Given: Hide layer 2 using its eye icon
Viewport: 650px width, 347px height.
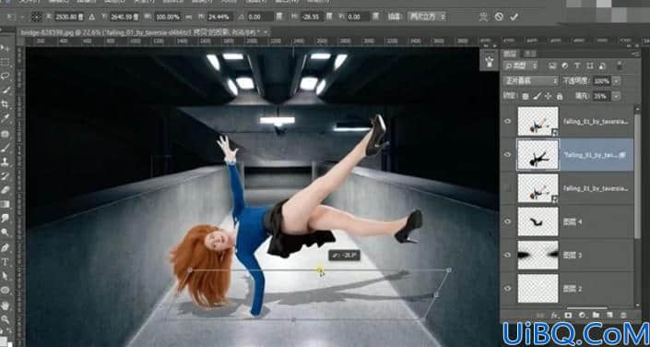Looking at the screenshot, I should pos(508,288).
